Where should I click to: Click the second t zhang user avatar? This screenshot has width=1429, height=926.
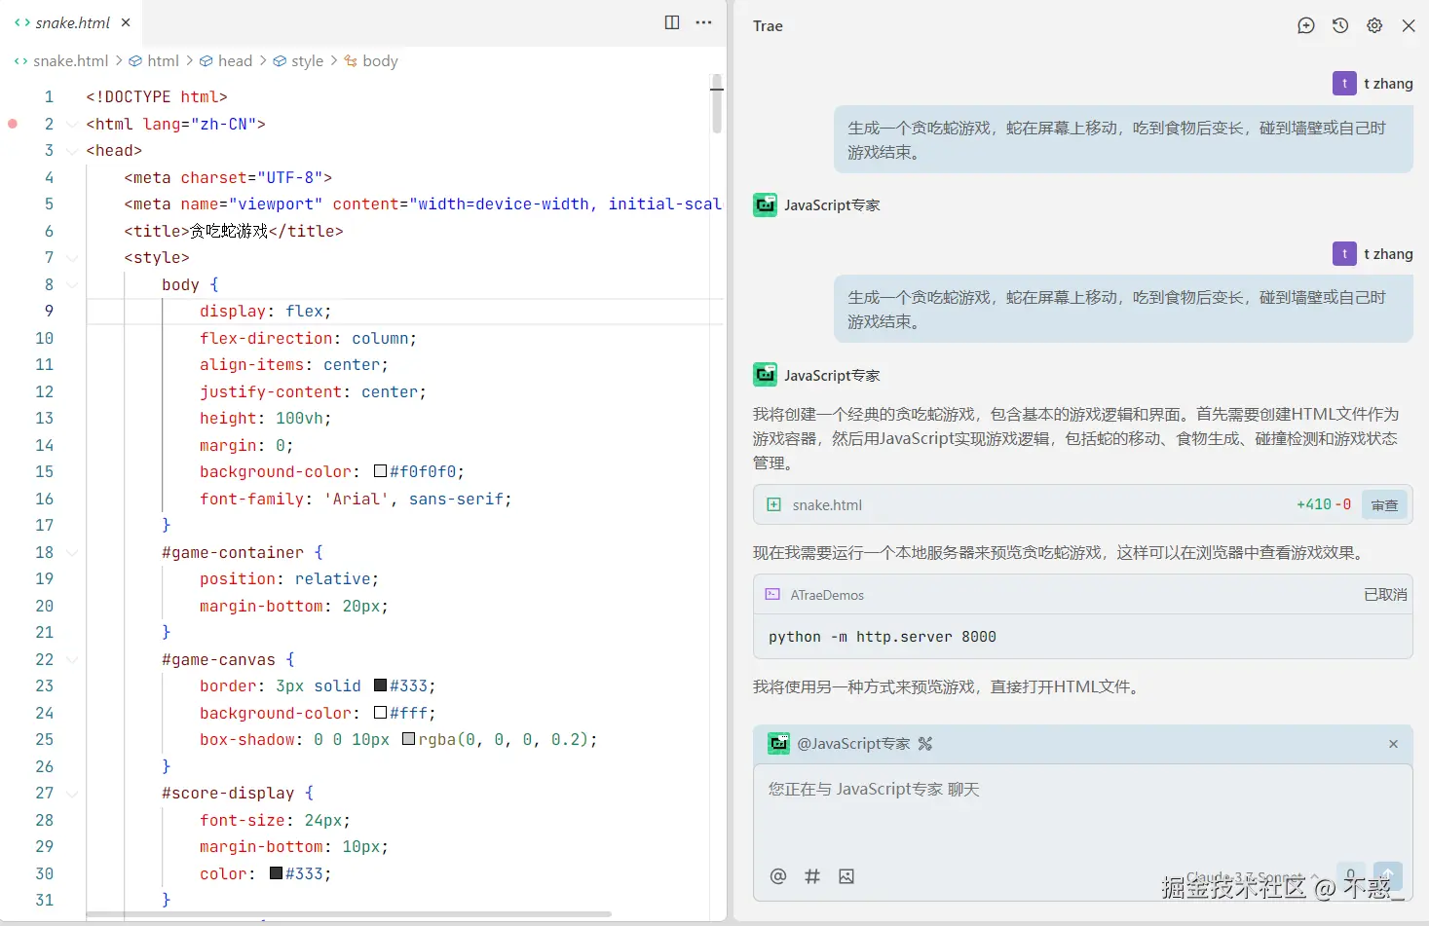click(x=1344, y=254)
